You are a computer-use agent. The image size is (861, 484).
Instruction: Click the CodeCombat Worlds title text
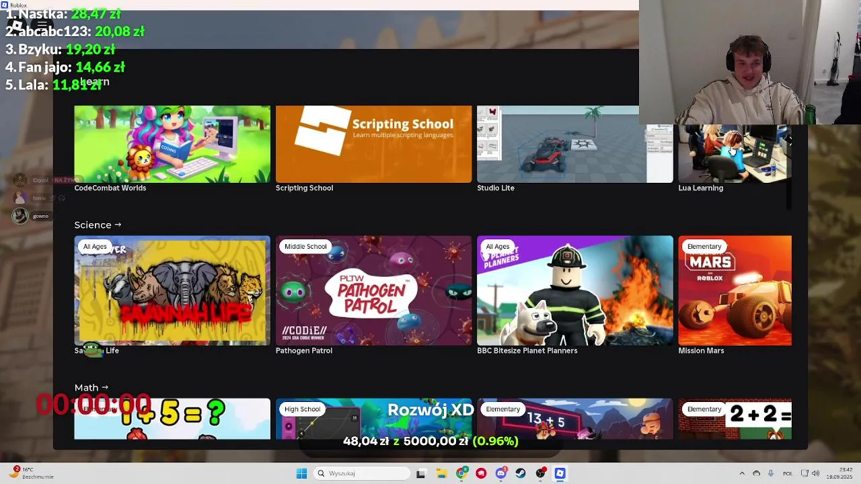coord(110,188)
